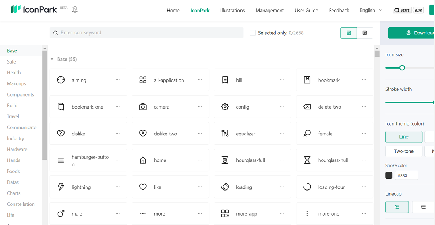Select the all-application grid icon
Image resolution: width=435 pixels, height=225 pixels.
(x=143, y=80)
